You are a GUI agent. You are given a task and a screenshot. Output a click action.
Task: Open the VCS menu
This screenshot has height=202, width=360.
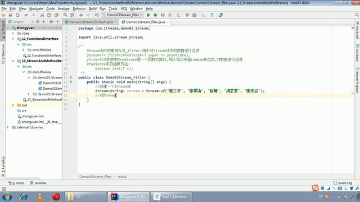pos(124,9)
